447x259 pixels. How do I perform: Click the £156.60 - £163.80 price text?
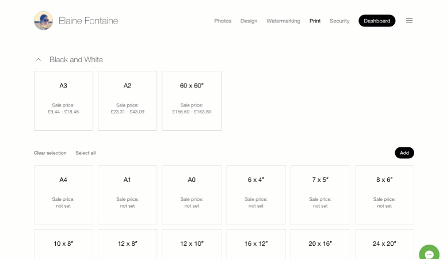192,112
